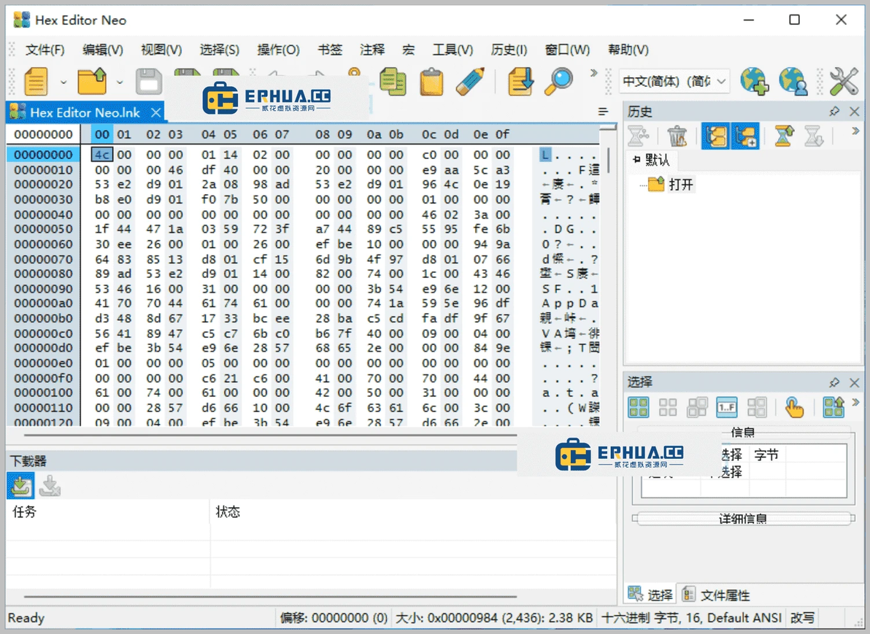Click the Open file folder icon
The height and width of the screenshot is (634, 870).
pyautogui.click(x=92, y=82)
